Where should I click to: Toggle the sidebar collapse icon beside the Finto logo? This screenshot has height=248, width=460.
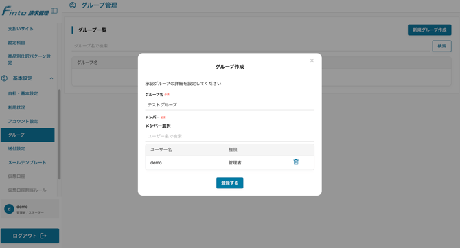click(54, 11)
